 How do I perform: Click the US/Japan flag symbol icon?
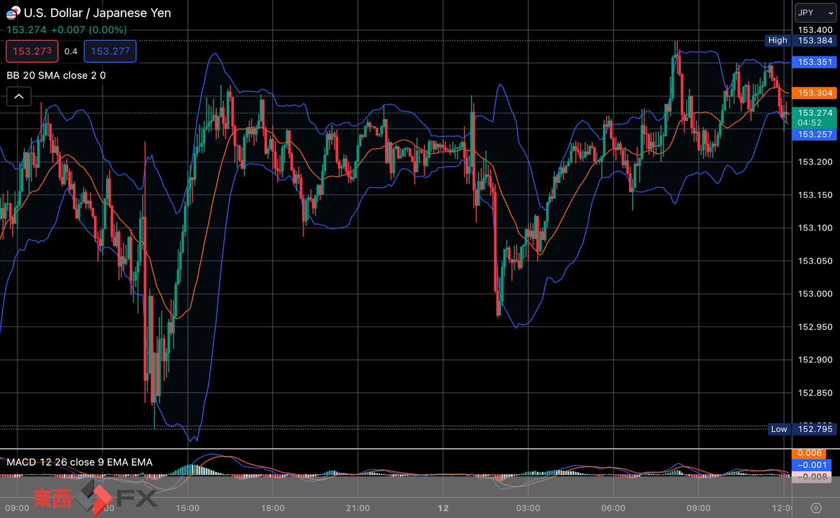pos(13,13)
